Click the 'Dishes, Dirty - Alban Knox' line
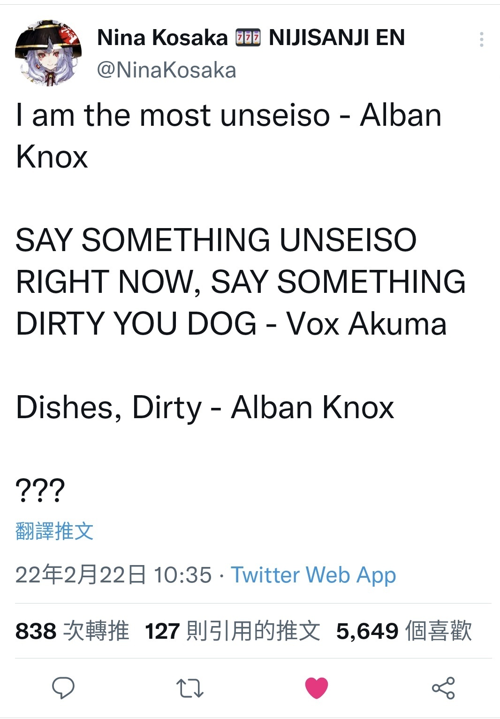The width and height of the screenshot is (500, 719). coord(205,407)
